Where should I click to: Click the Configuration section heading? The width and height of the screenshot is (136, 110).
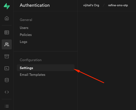(x=30, y=60)
